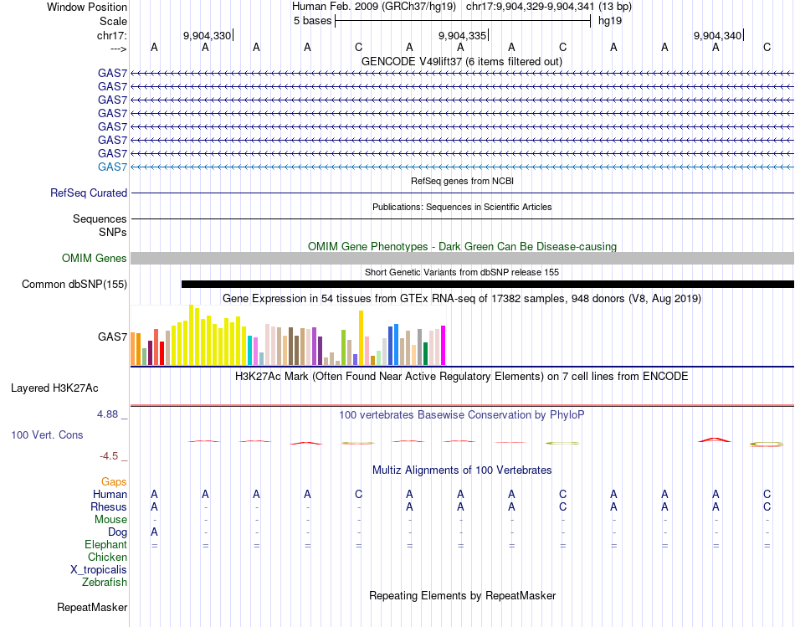
Task: Click the RepeatMasker track label
Action: 92,608
